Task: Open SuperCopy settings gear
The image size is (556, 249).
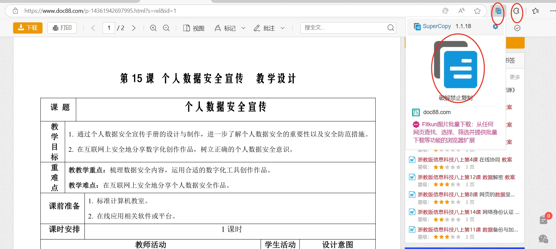Action: 495,27
